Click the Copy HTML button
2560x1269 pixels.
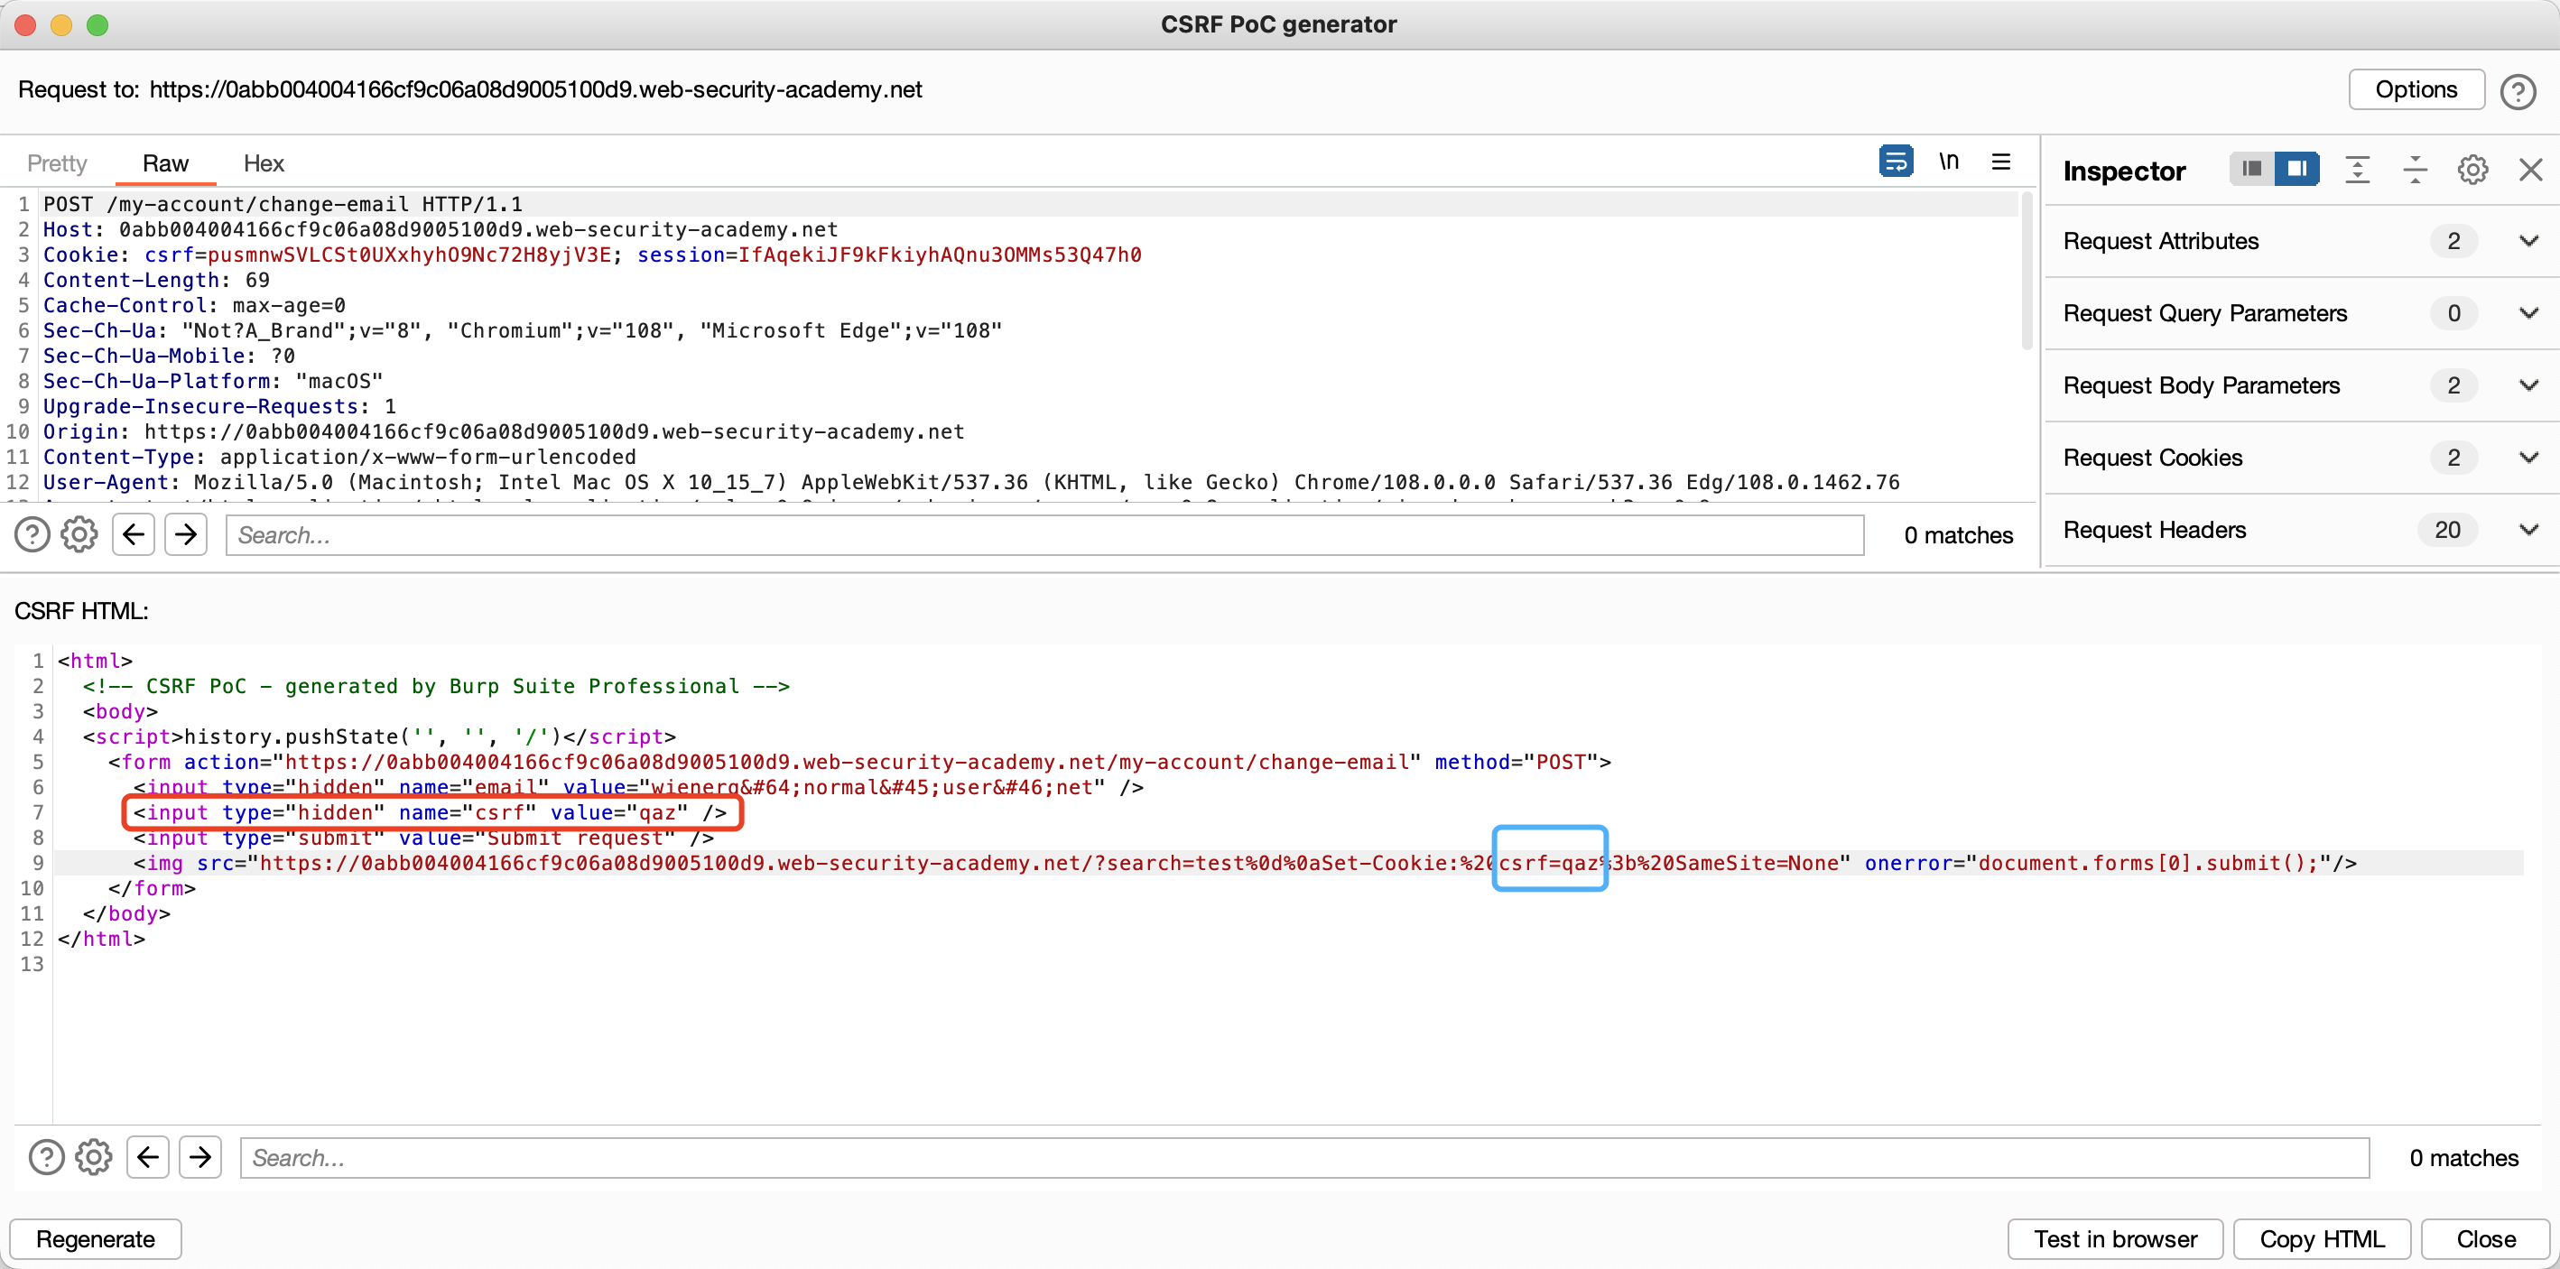2321,1239
